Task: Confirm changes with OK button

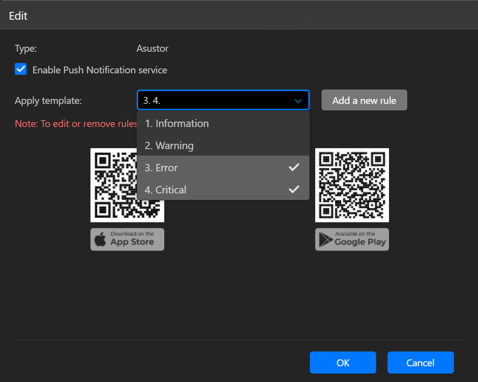Action: 343,362
